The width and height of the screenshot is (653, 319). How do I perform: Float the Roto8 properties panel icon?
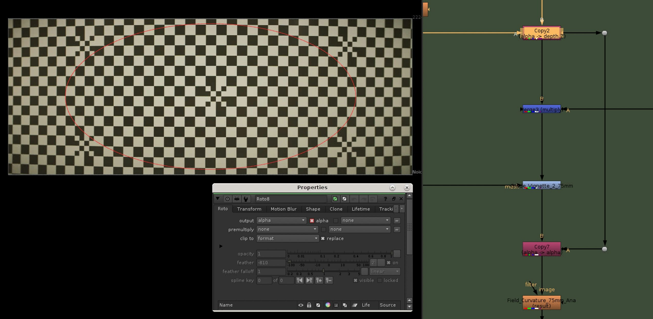[394, 199]
